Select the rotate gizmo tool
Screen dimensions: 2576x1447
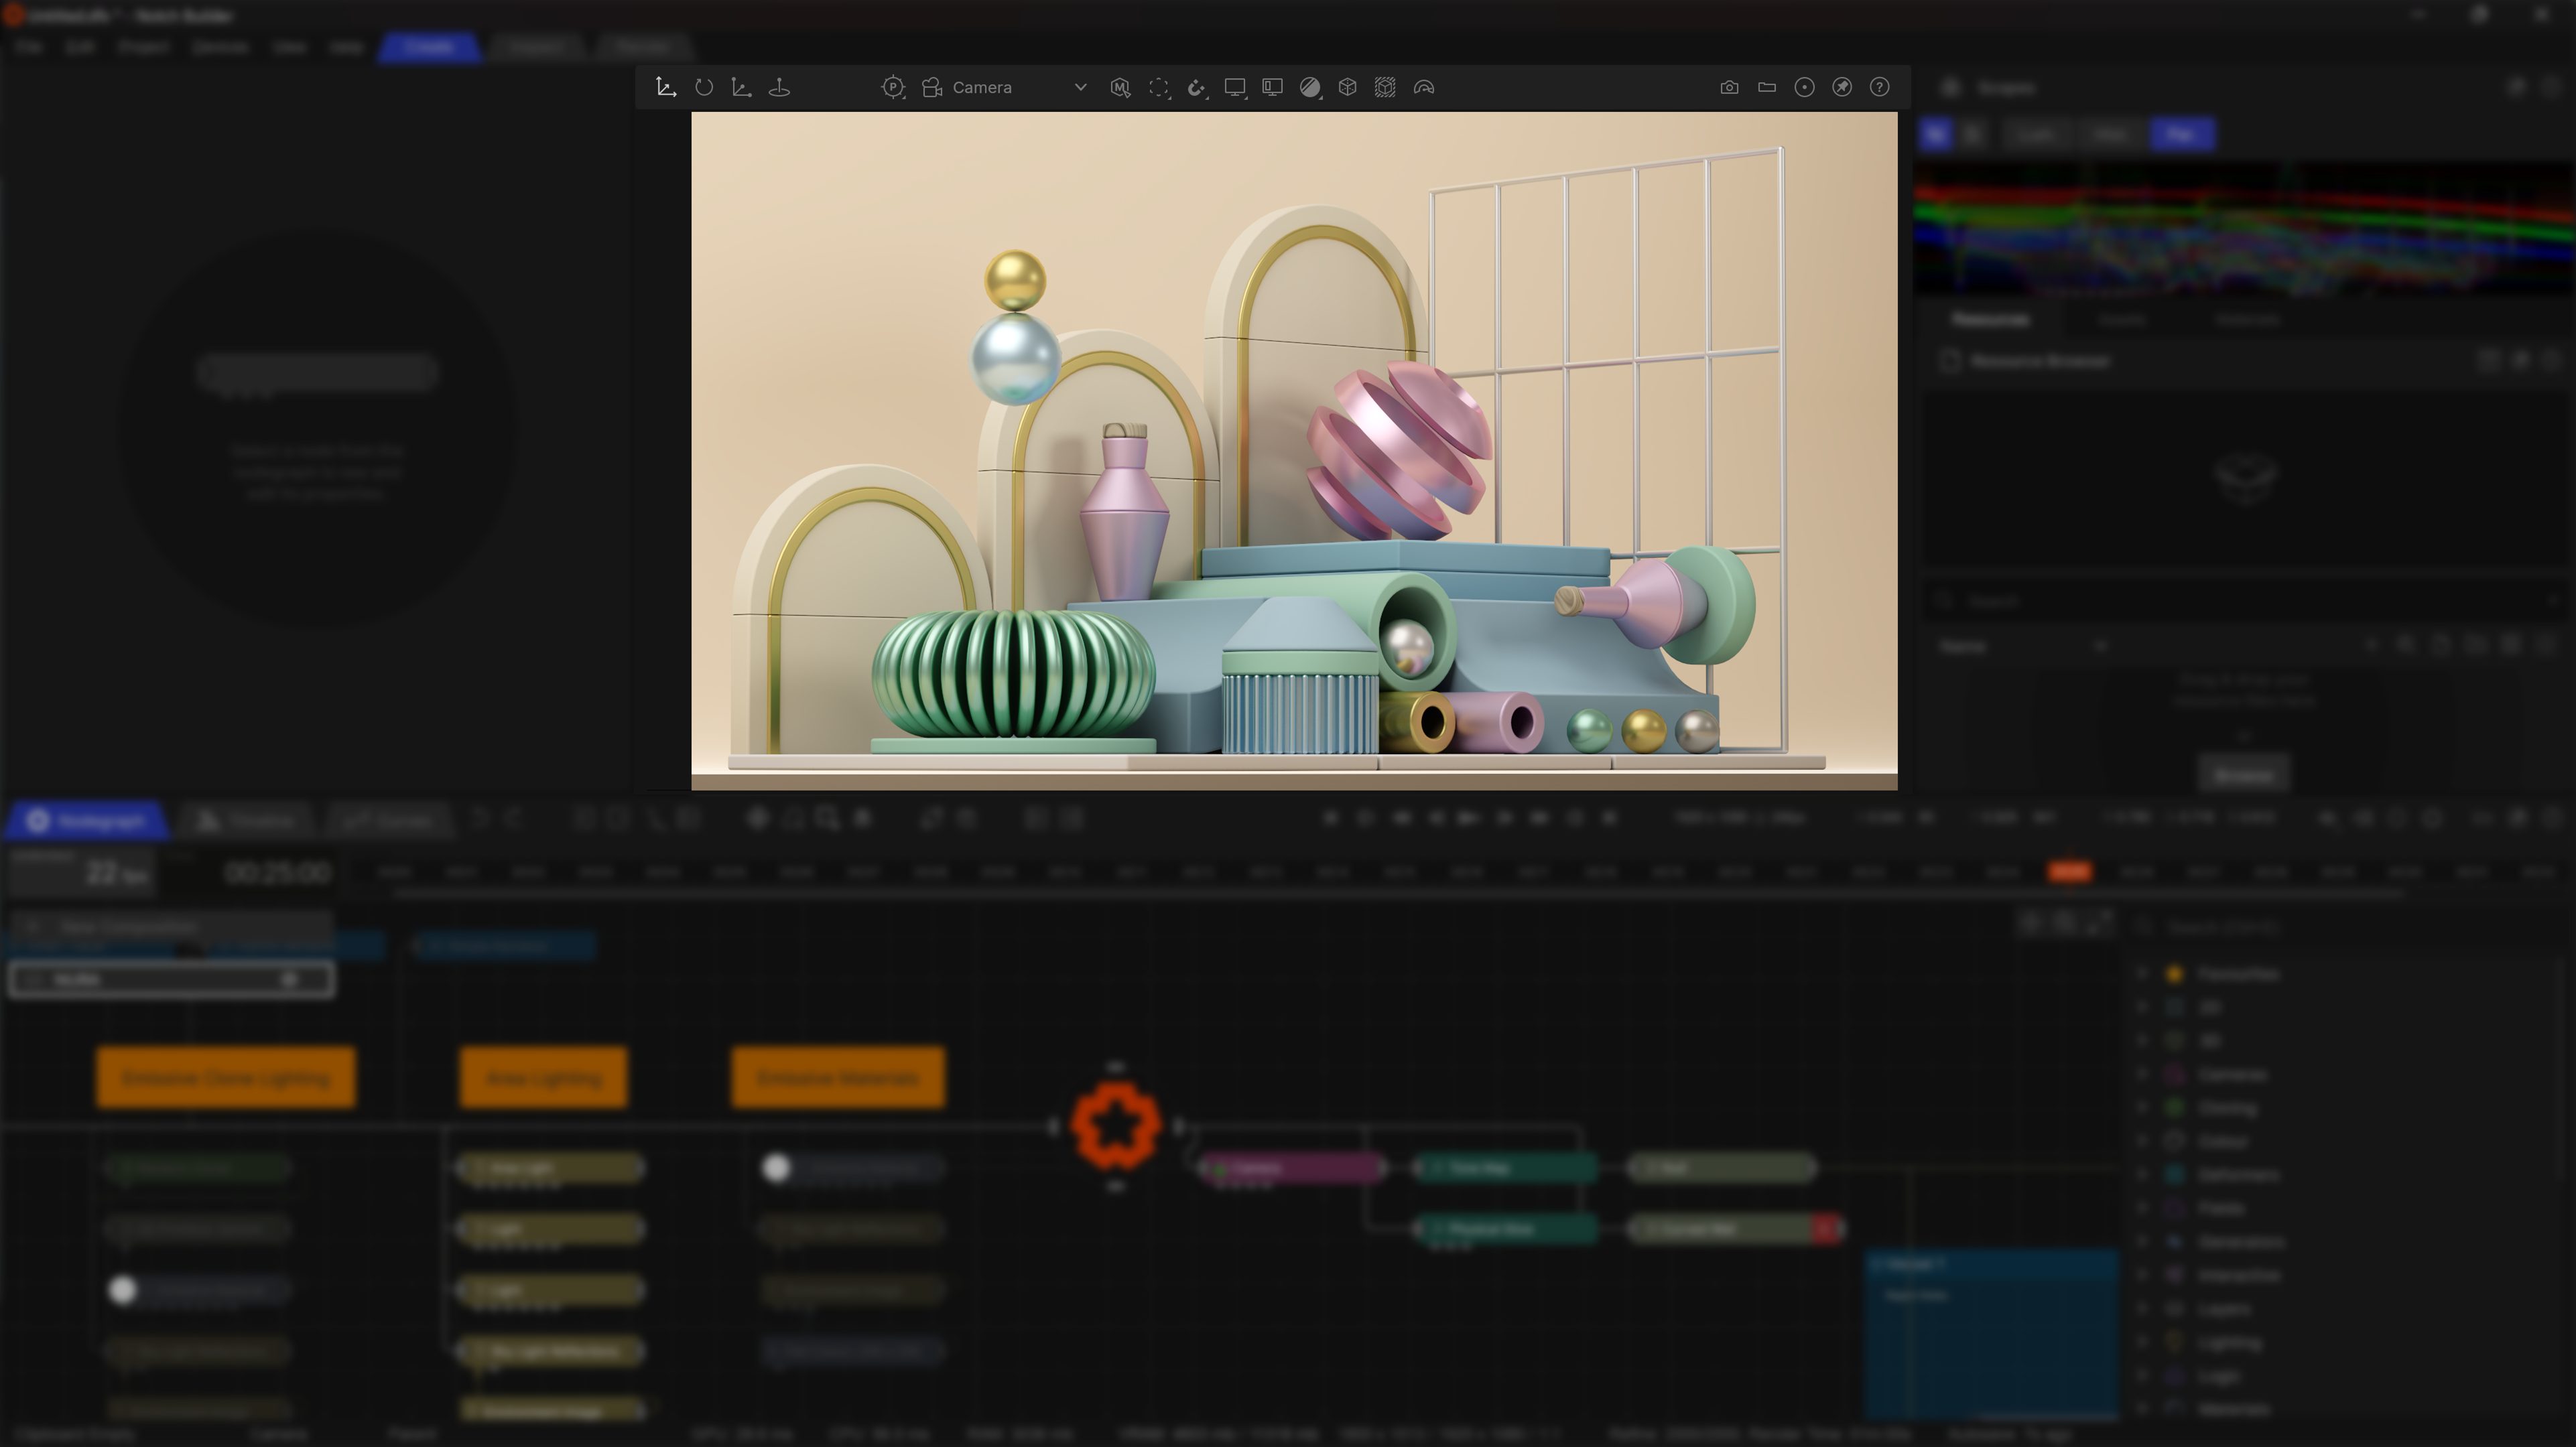[704, 88]
